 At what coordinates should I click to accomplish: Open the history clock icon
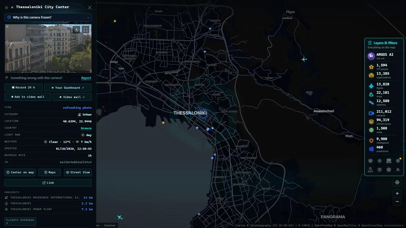point(380,170)
